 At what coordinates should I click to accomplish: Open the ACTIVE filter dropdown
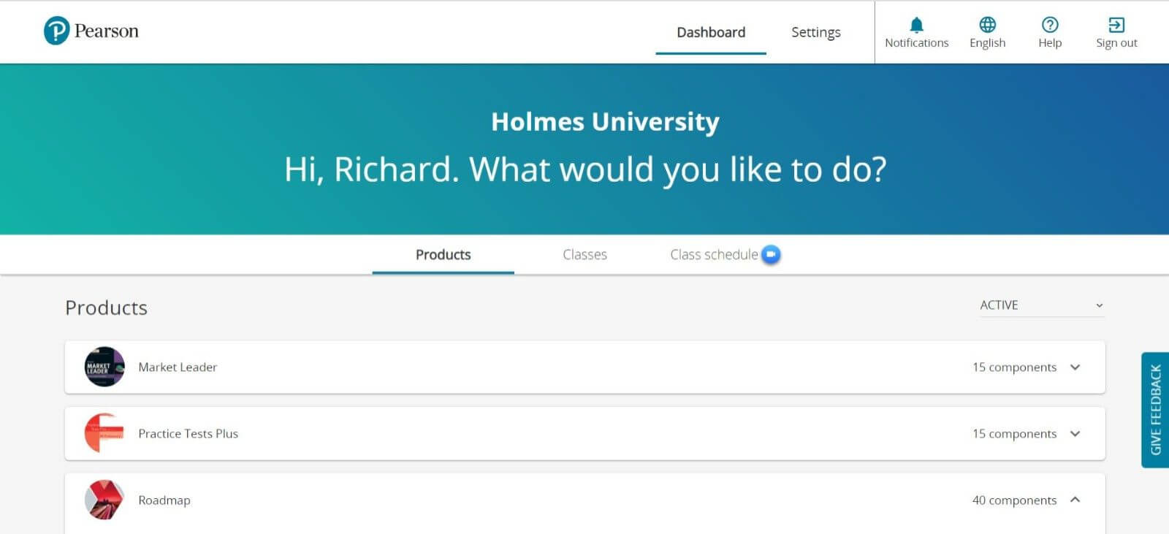click(x=1041, y=305)
